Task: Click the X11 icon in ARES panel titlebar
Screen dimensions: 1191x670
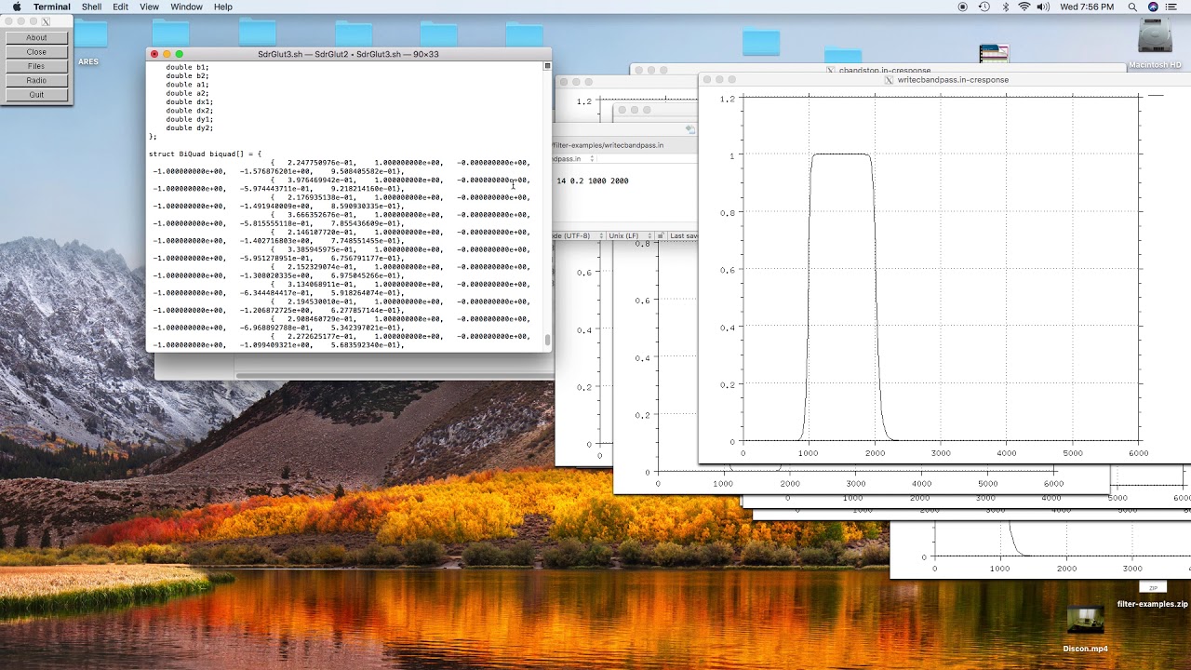Action: pyautogui.click(x=46, y=21)
